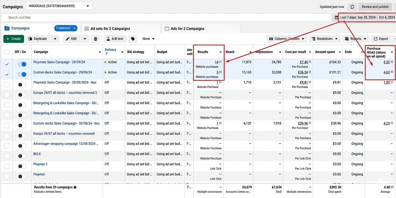Toggle off Playmats Sales Campaign - 29/09/24
This screenshot has height=198, width=396.
22,64
